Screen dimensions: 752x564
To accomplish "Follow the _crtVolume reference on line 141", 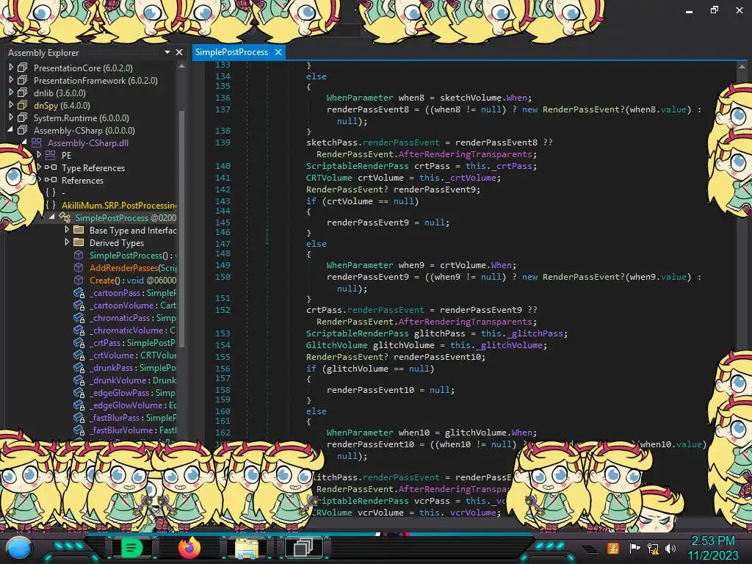I will point(471,178).
